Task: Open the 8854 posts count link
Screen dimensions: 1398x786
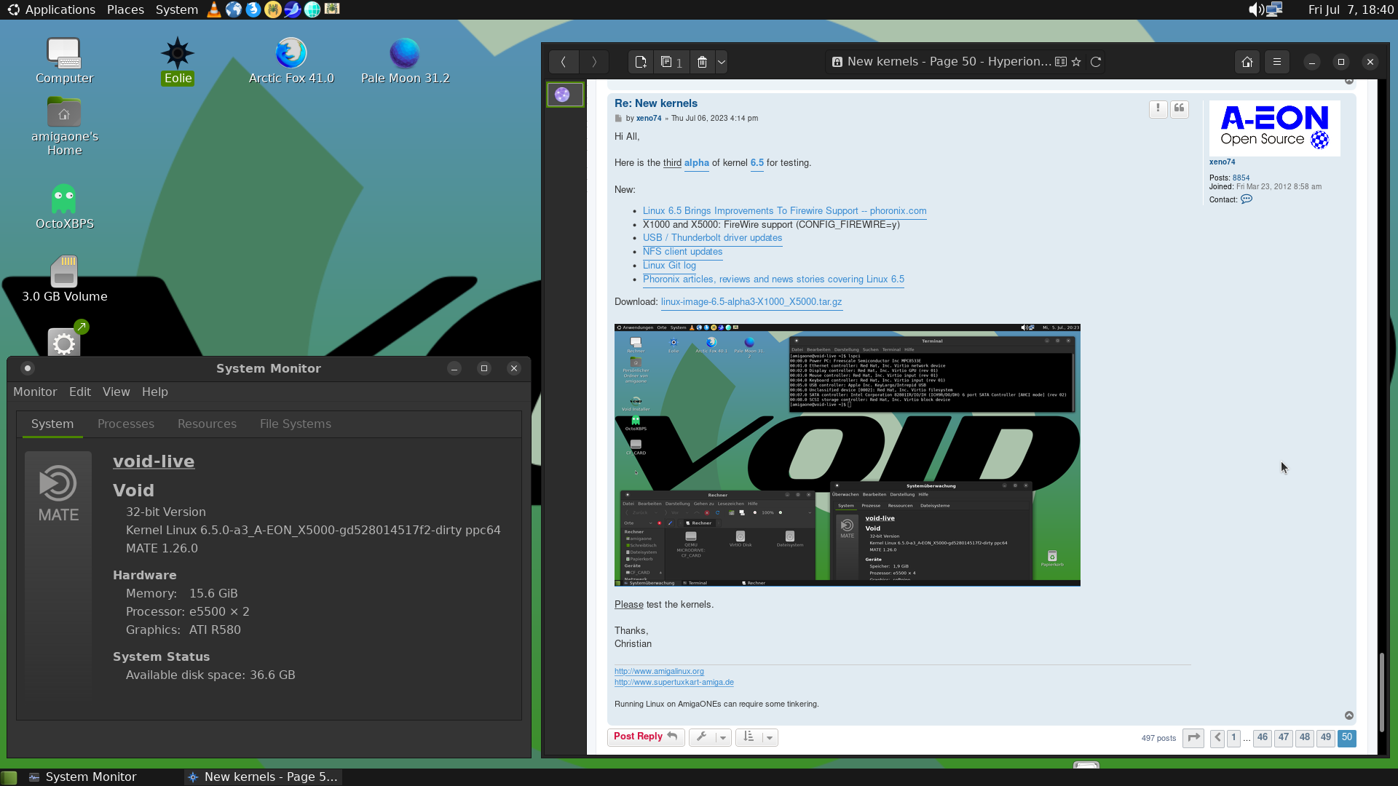Action: pos(1241,178)
